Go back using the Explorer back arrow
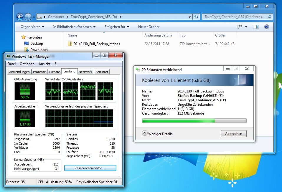The image size is (282, 192). 20,17
